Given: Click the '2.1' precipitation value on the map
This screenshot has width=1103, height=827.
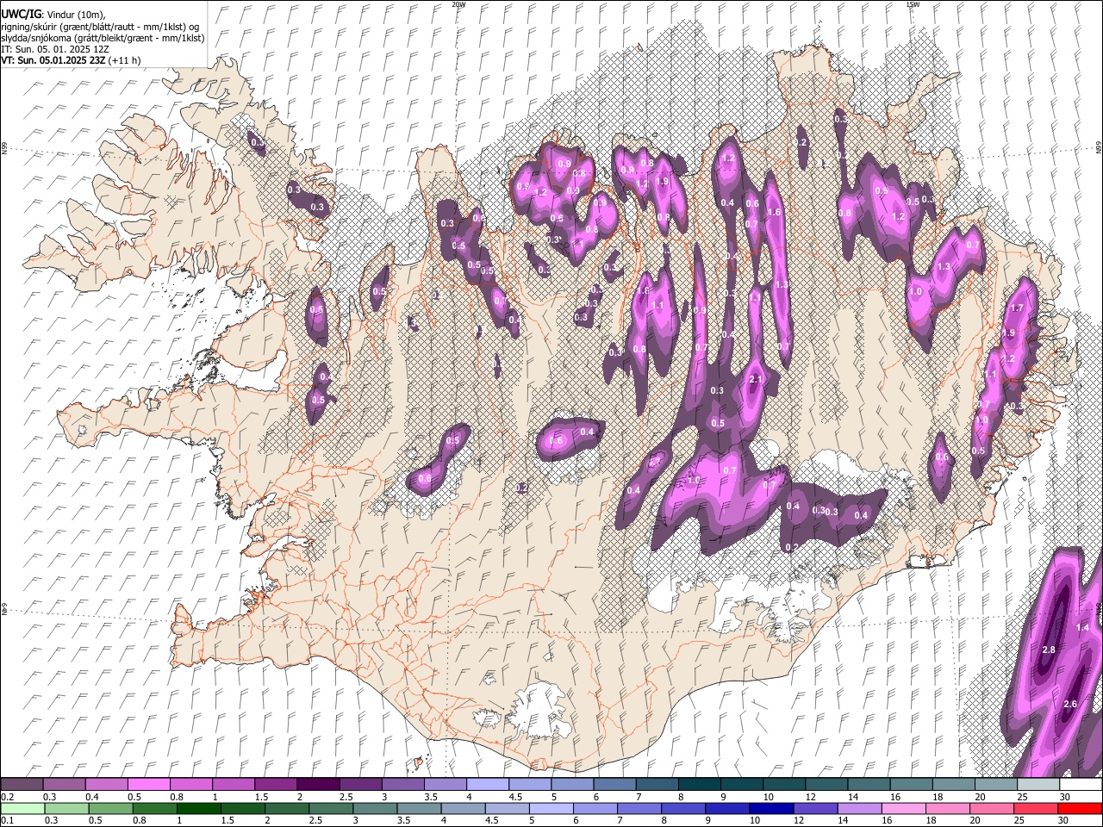Looking at the screenshot, I should click(757, 380).
